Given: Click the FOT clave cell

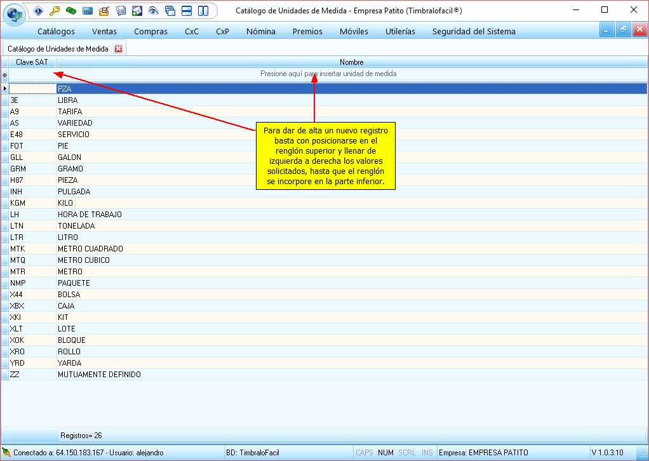Looking at the screenshot, I should 32,145.
